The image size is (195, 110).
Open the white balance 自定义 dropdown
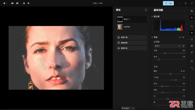tap(167, 46)
